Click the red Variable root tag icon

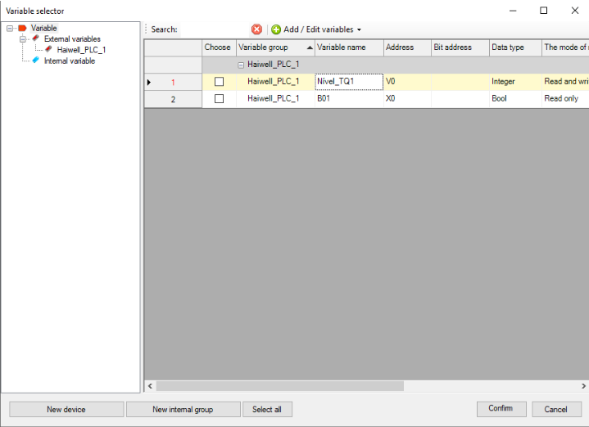(22, 28)
